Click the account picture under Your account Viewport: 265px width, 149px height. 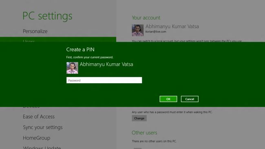click(137, 30)
